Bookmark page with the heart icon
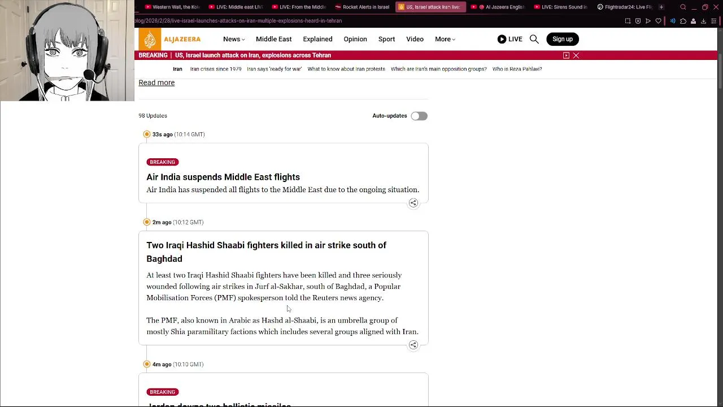The height and width of the screenshot is (407, 723). pos(658,21)
